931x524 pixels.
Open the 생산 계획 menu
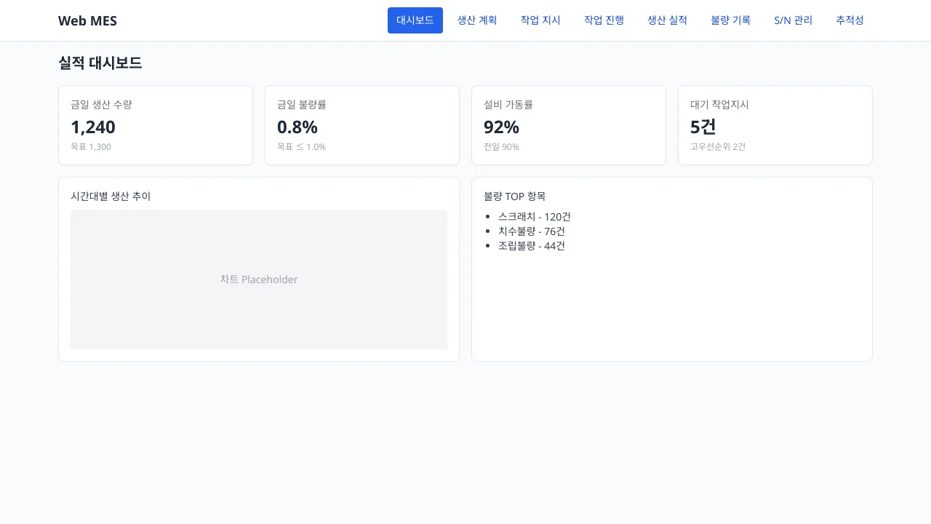[x=477, y=20]
